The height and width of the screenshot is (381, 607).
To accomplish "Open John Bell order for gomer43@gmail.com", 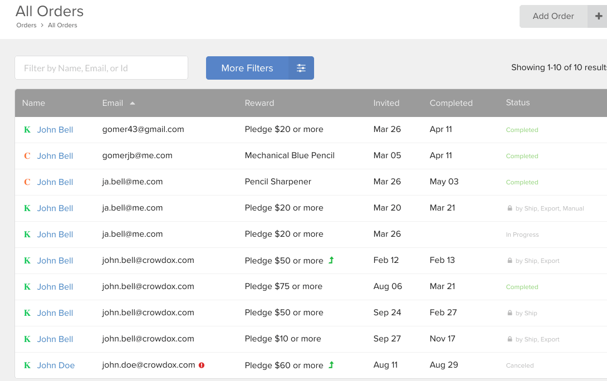I will 55,130.
